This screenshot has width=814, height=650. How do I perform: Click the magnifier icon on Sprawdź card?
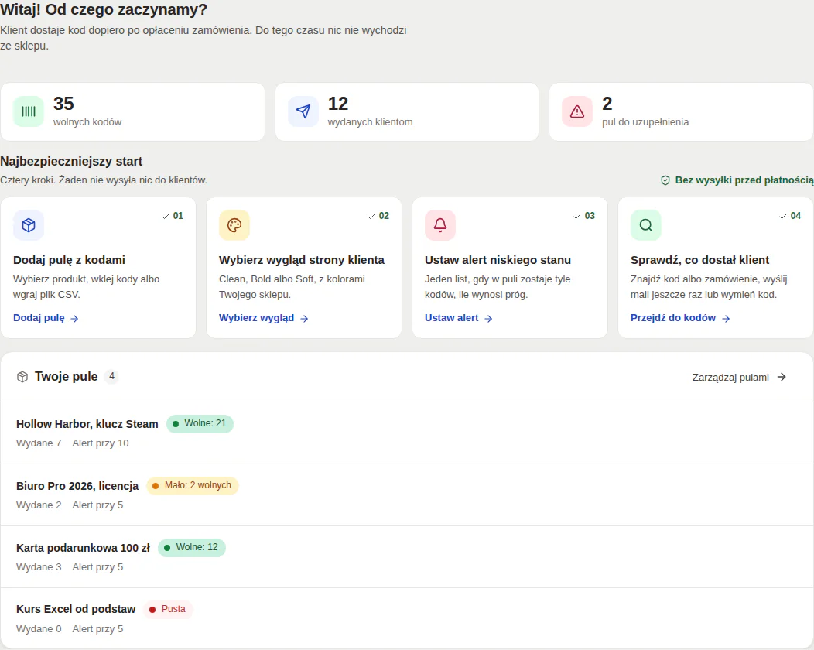pyautogui.click(x=646, y=225)
